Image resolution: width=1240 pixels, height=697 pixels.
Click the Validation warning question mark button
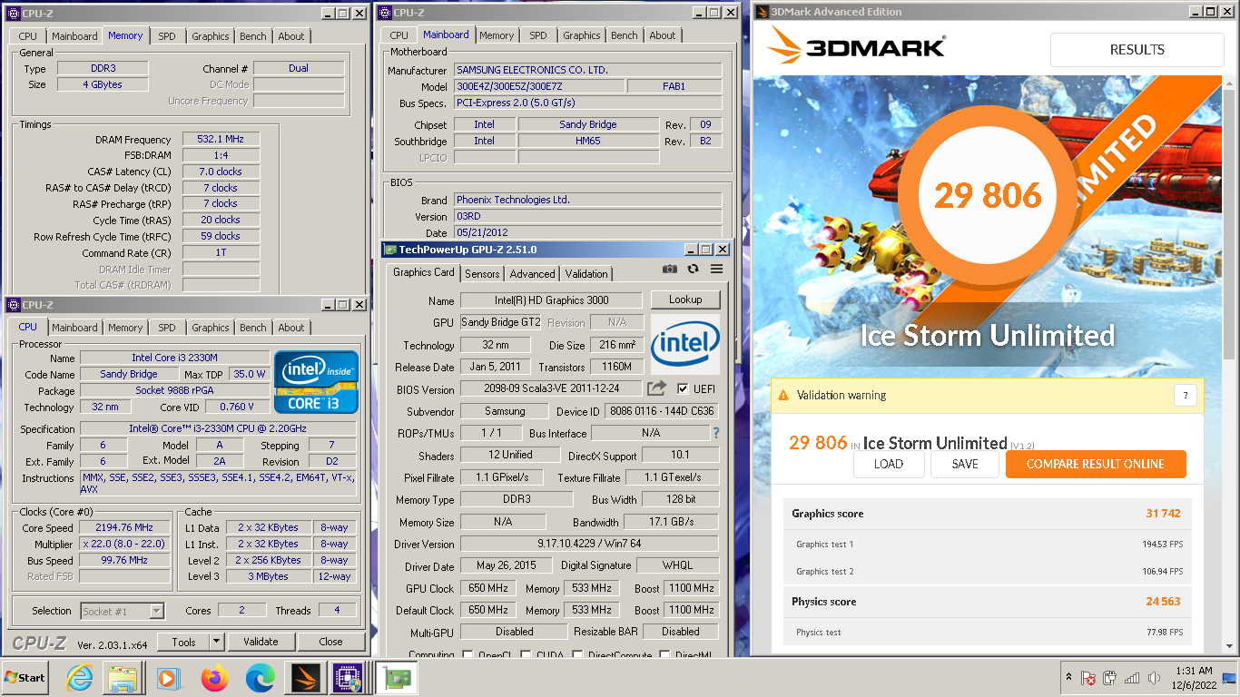(1185, 395)
